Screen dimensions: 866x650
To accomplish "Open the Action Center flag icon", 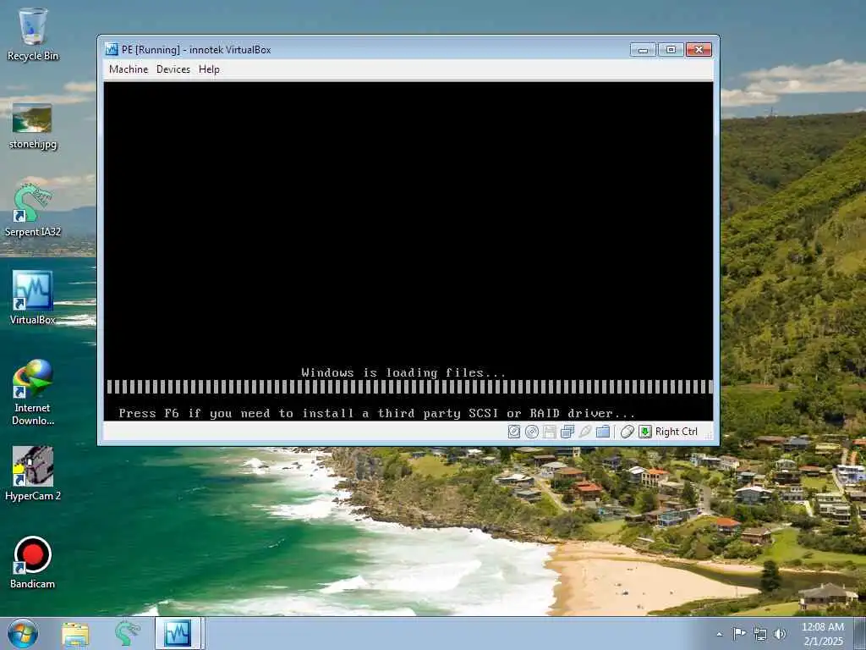I will (739, 633).
